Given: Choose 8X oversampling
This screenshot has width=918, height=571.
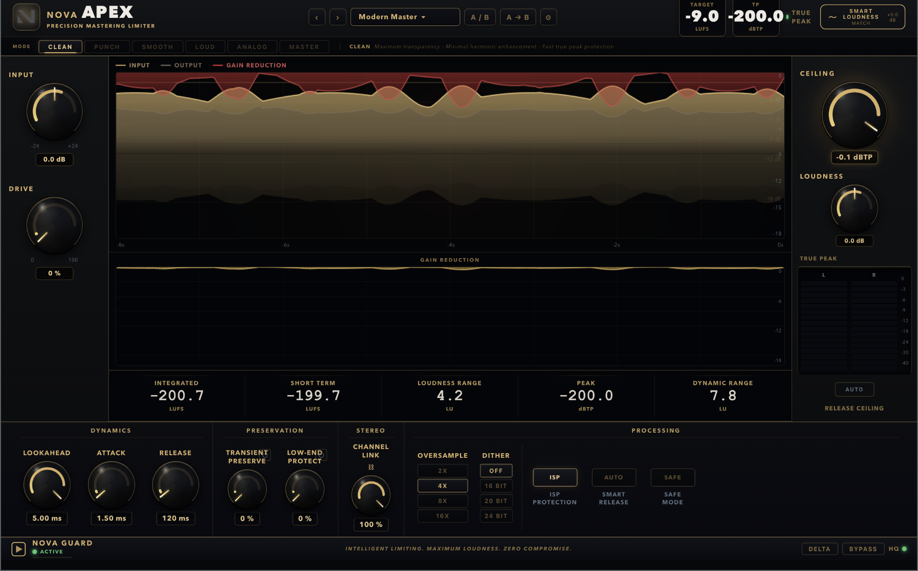Looking at the screenshot, I should (443, 501).
